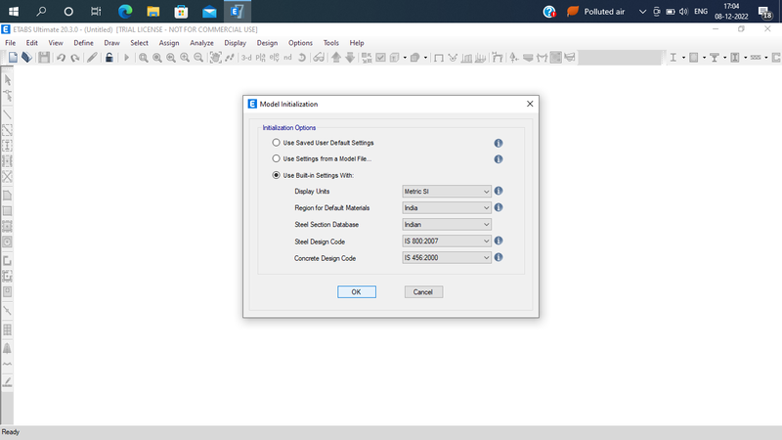Click the I-section frame toolbar icon
The height and width of the screenshot is (440, 782).
673,58
